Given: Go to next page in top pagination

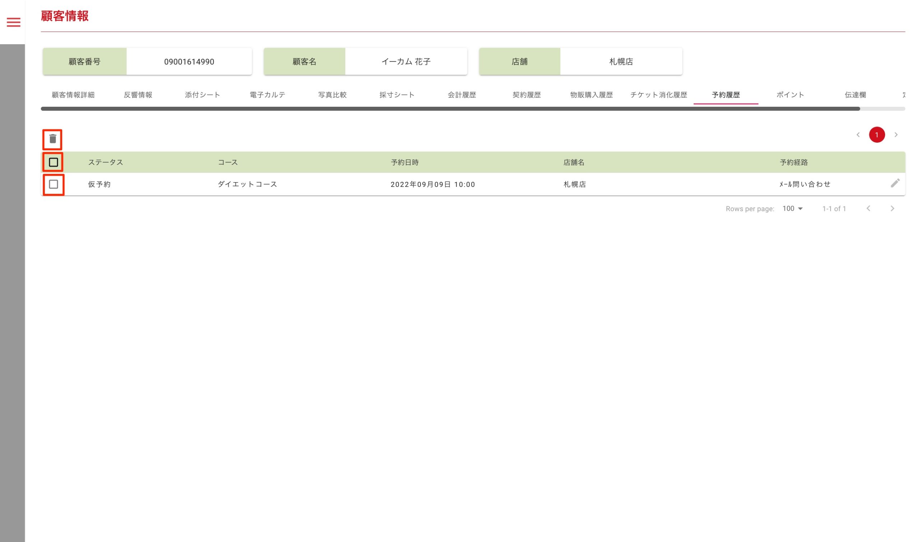Looking at the screenshot, I should coord(896,135).
